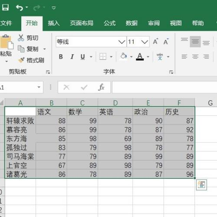This screenshot has width=217, height=217.
Task: Click the Redo arrow icon
Action: 36,8
